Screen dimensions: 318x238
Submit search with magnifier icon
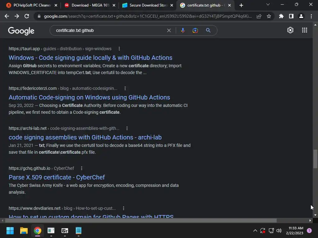[208, 30]
